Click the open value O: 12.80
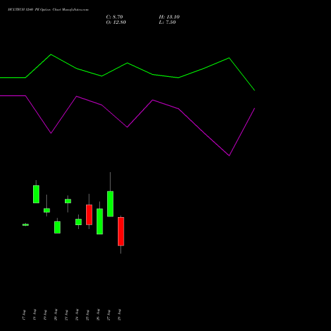331x331 pixels. tap(116, 23)
